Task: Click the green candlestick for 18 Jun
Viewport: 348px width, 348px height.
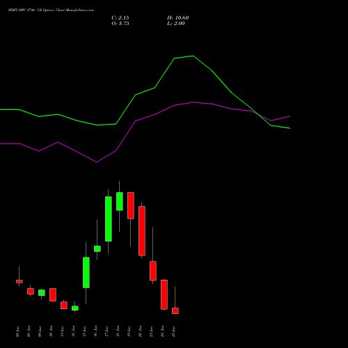Action: (120, 201)
